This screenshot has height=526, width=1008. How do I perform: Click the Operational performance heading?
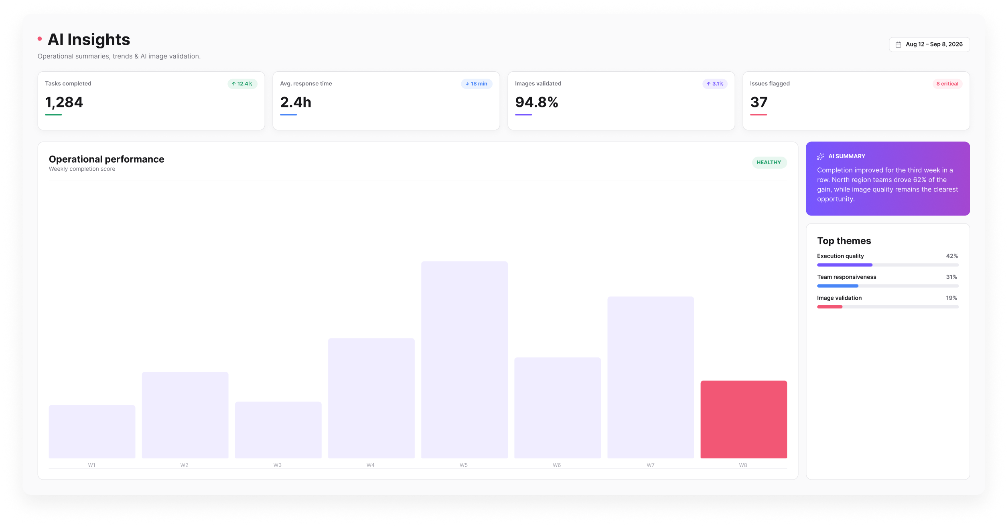(107, 159)
